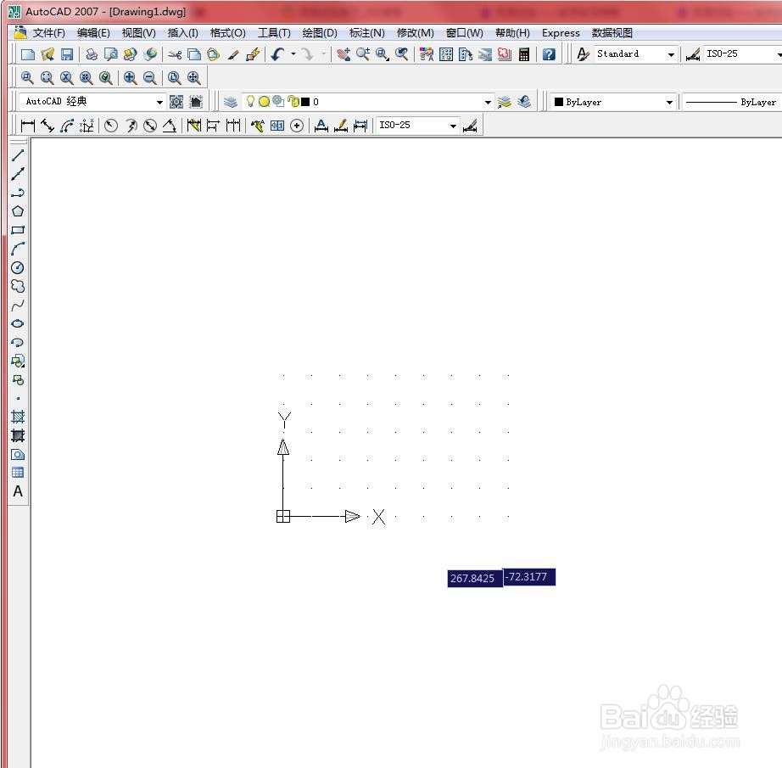
Task: Open the Express menu
Action: (561, 33)
